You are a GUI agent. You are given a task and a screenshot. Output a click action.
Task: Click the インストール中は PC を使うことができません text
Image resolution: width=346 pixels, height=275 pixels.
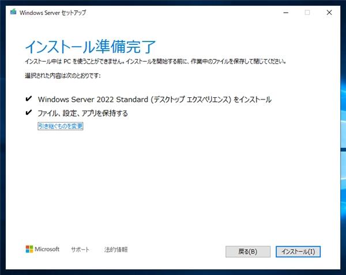[x=155, y=62]
